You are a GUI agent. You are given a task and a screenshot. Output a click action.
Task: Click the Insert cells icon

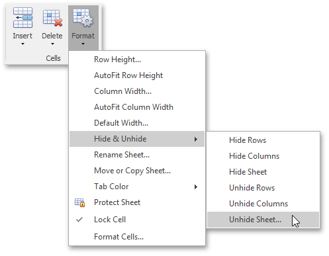coord(23,17)
